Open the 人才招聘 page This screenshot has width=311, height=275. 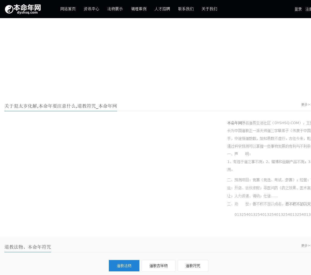coord(162,9)
